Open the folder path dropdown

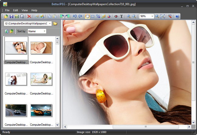pos(49,23)
